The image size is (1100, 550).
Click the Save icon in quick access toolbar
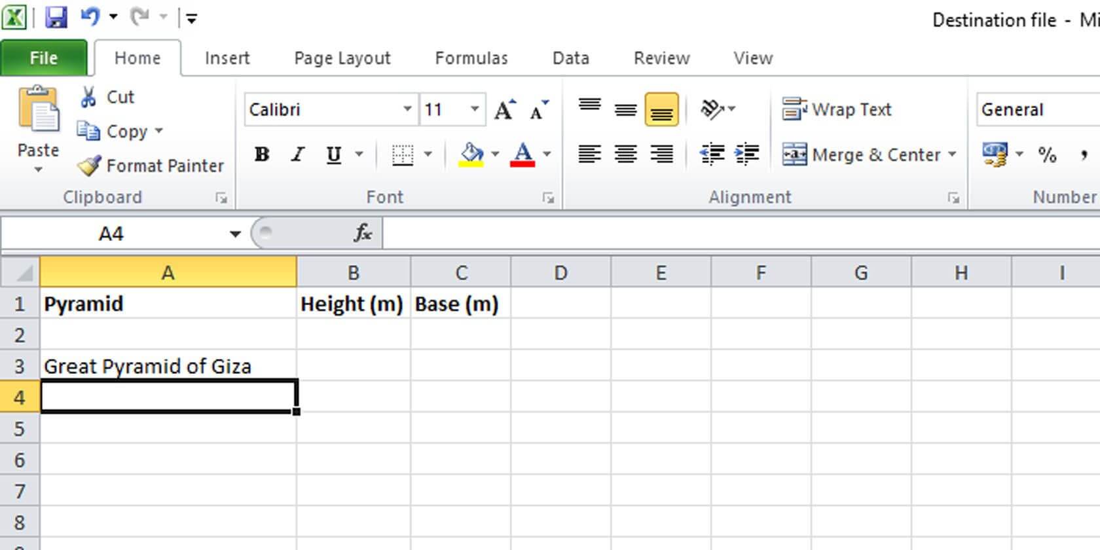[x=56, y=18]
